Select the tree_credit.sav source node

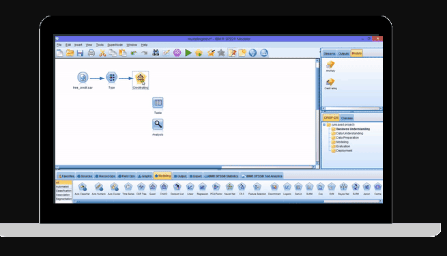coord(83,80)
